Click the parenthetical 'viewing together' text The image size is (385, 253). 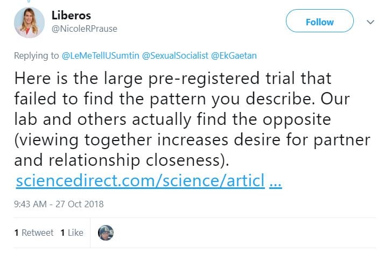pyautogui.click(x=193, y=140)
